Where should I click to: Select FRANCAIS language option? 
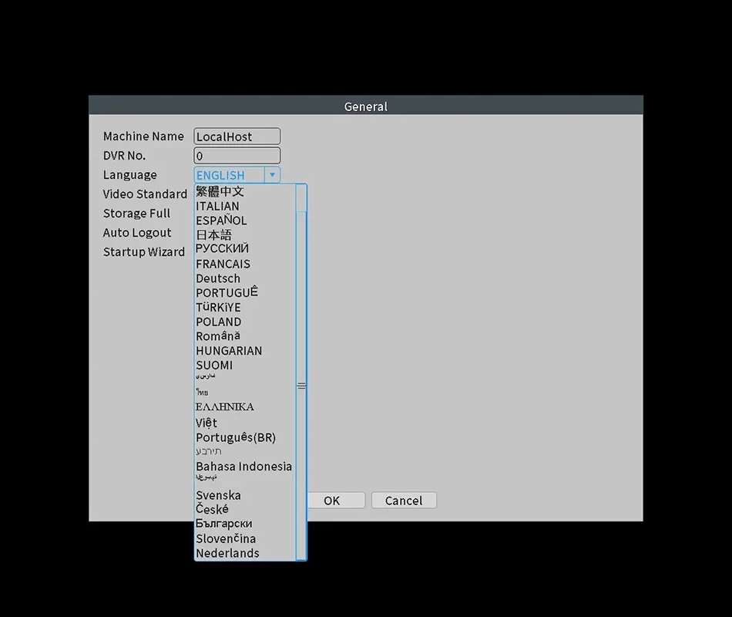click(x=223, y=264)
